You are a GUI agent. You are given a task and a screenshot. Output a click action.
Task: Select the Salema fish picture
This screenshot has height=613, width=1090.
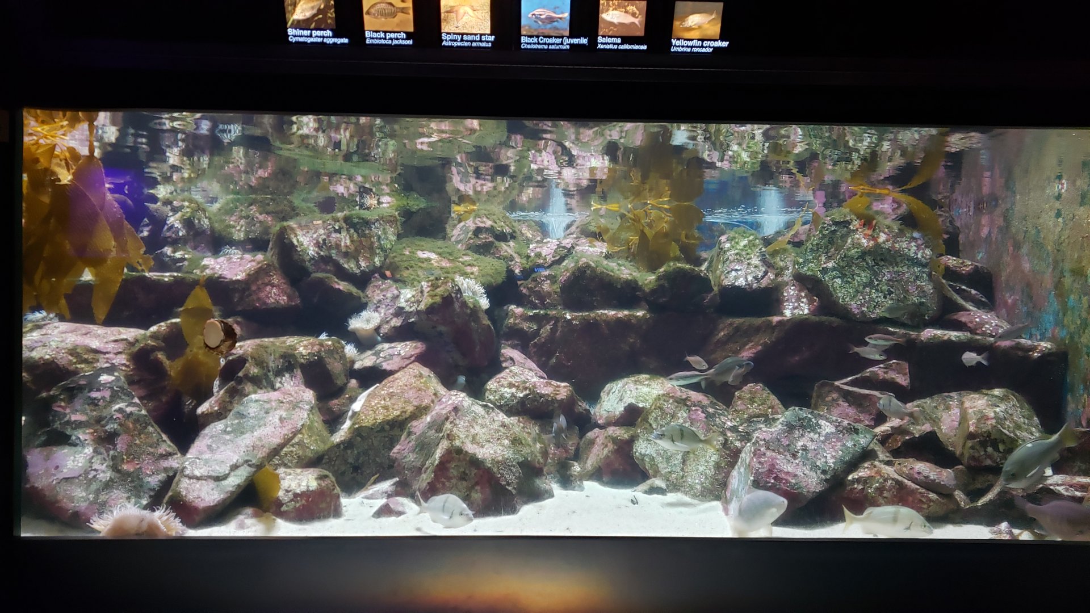tap(622, 18)
